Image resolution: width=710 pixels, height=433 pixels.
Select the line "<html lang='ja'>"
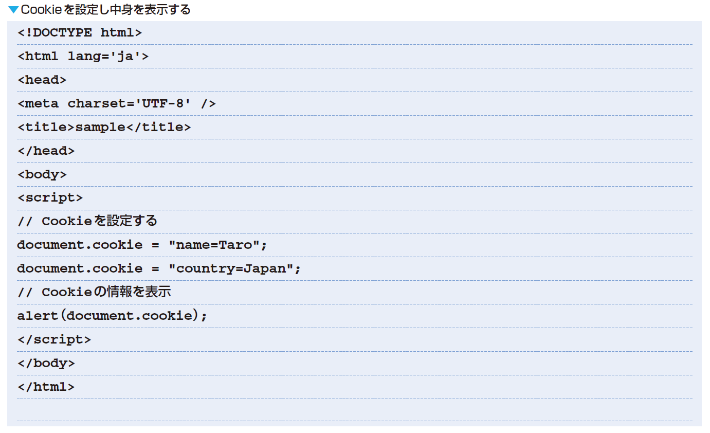coord(83,57)
